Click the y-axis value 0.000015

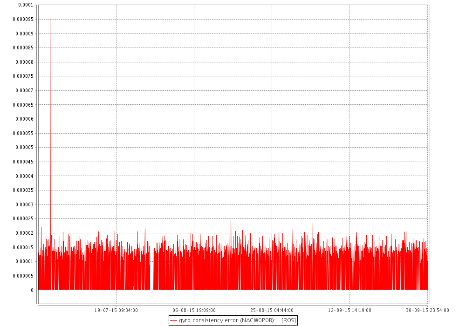point(23,247)
